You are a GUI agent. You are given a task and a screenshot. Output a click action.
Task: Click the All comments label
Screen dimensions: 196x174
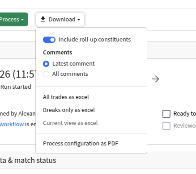(x=70, y=74)
